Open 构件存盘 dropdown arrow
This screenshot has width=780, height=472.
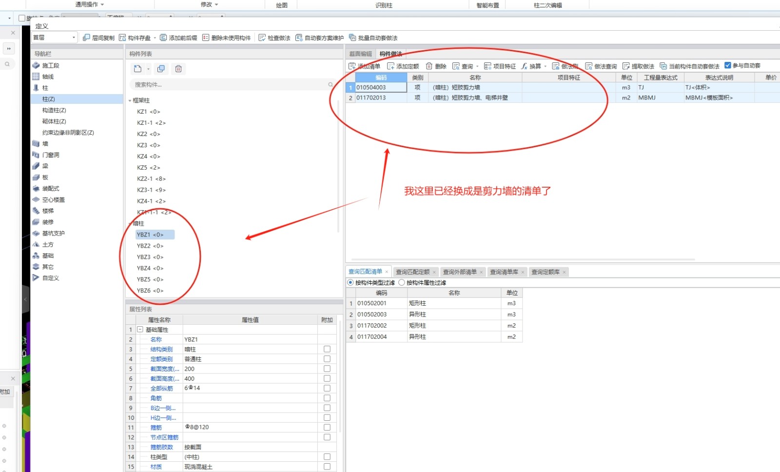pos(155,38)
